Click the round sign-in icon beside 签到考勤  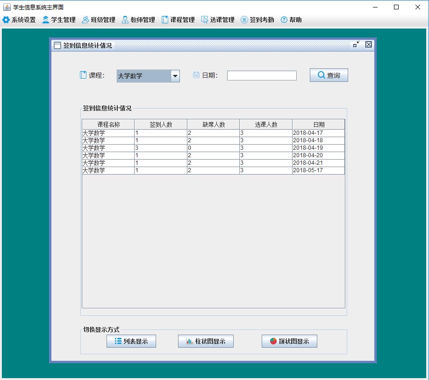point(244,20)
